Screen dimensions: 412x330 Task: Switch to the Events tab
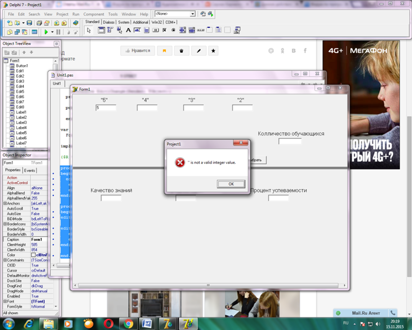pyautogui.click(x=30, y=170)
